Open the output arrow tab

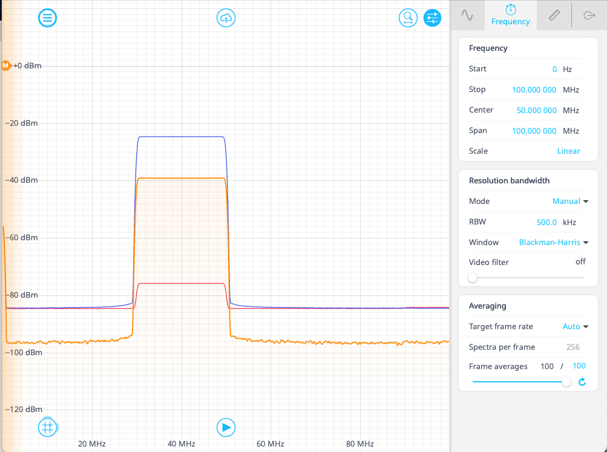589,16
